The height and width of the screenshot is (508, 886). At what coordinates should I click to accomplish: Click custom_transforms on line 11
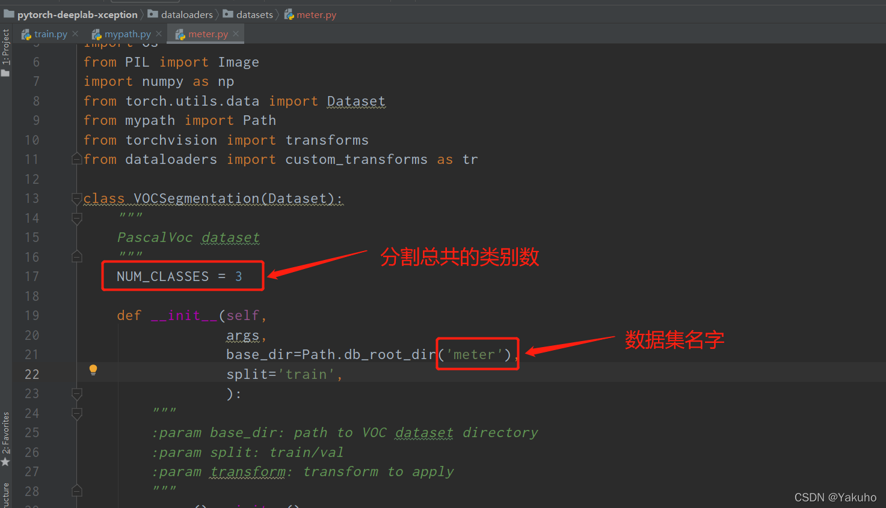(x=356, y=159)
